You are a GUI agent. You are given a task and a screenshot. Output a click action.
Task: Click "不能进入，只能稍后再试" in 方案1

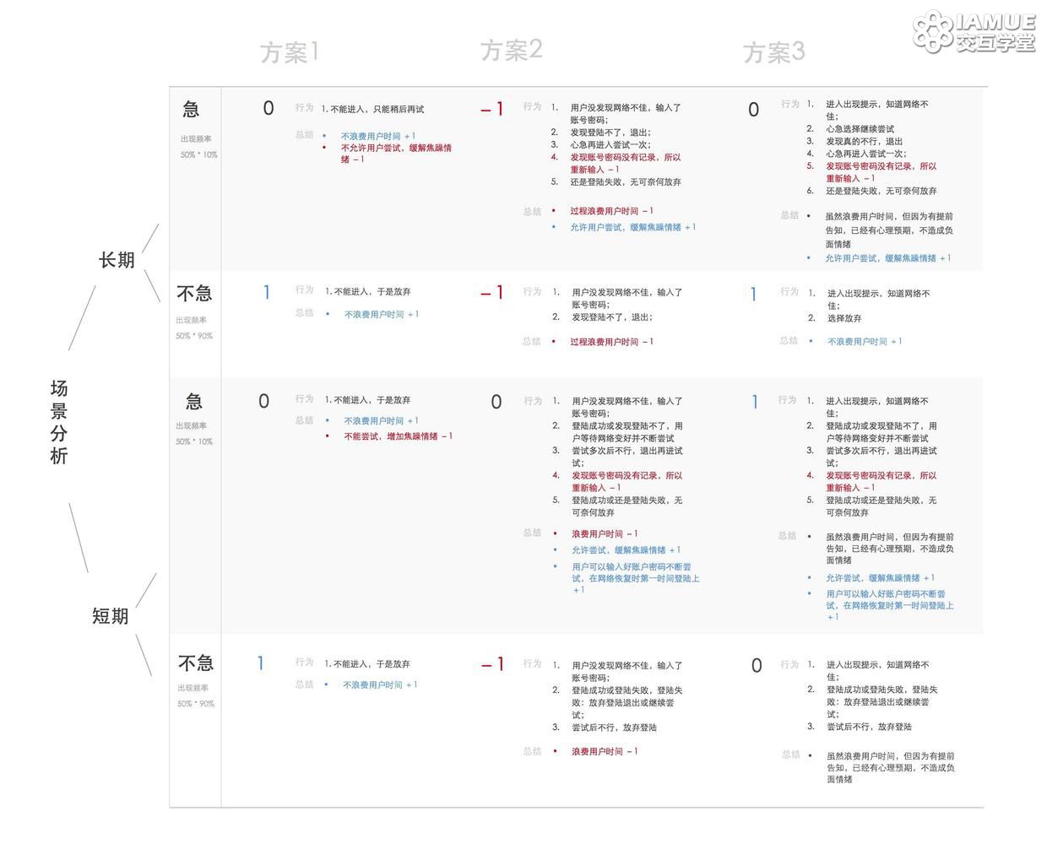pyautogui.click(x=377, y=109)
